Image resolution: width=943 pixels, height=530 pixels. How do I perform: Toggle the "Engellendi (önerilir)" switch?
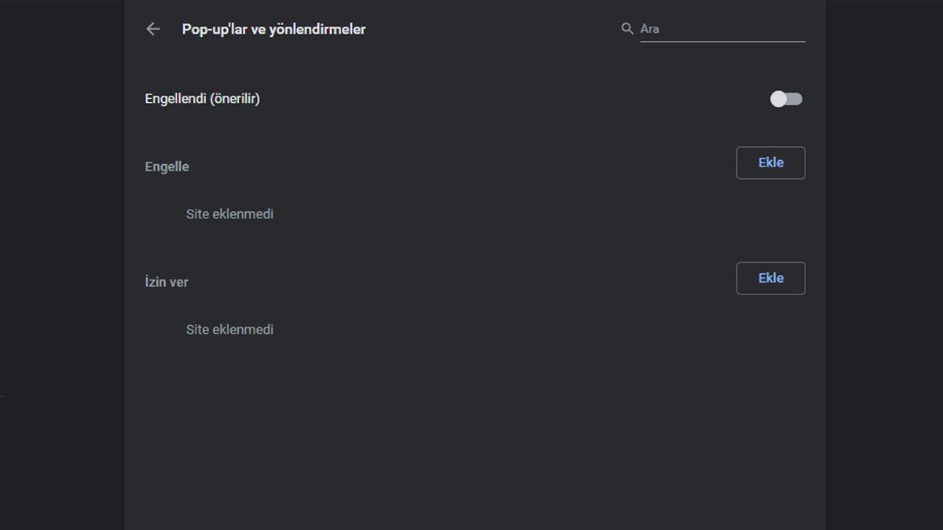tap(786, 99)
